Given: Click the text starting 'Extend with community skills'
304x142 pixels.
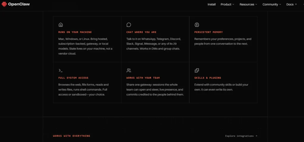Looking at the screenshot, I should (221, 87).
